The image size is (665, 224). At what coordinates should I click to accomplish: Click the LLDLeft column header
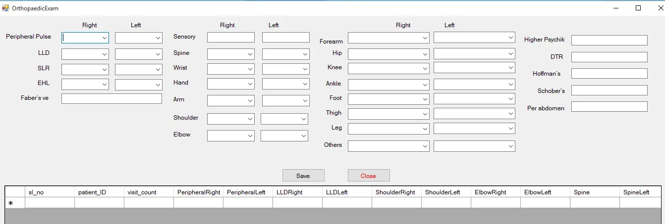[x=347, y=192]
